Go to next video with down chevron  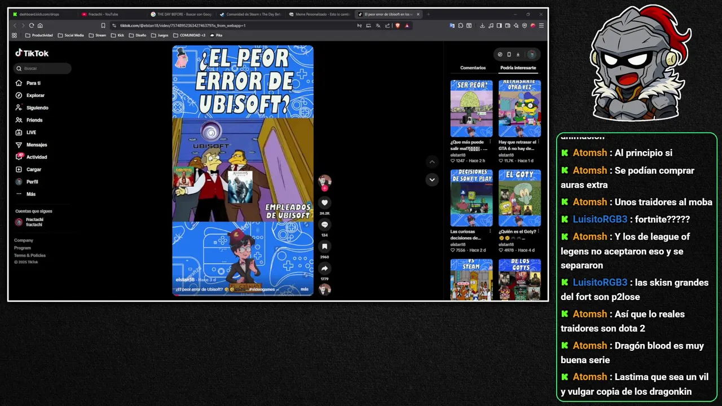tap(432, 180)
